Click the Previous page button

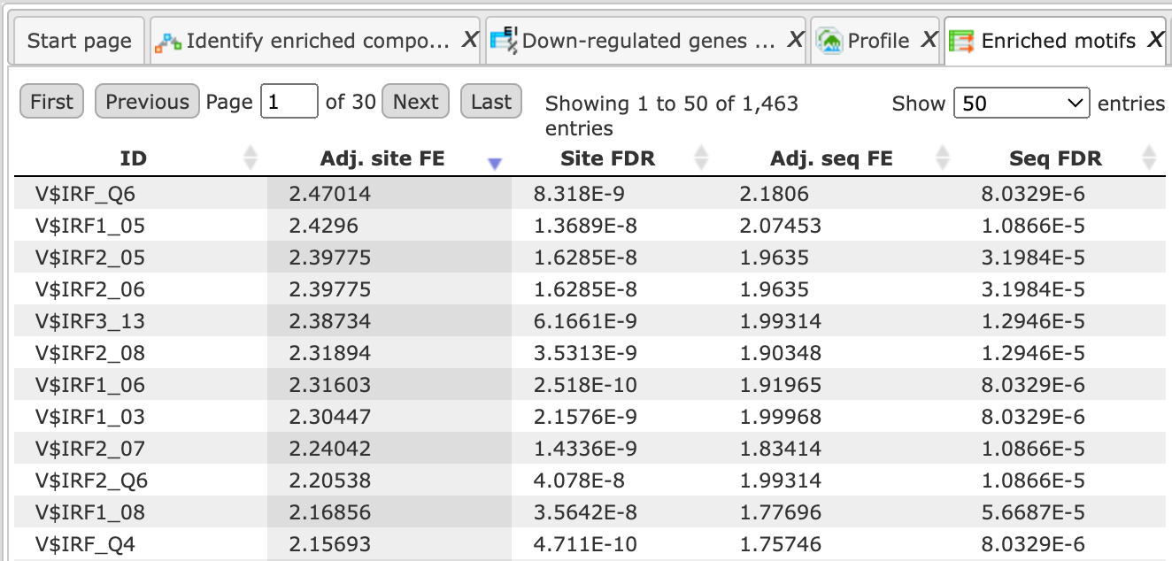[x=148, y=102]
